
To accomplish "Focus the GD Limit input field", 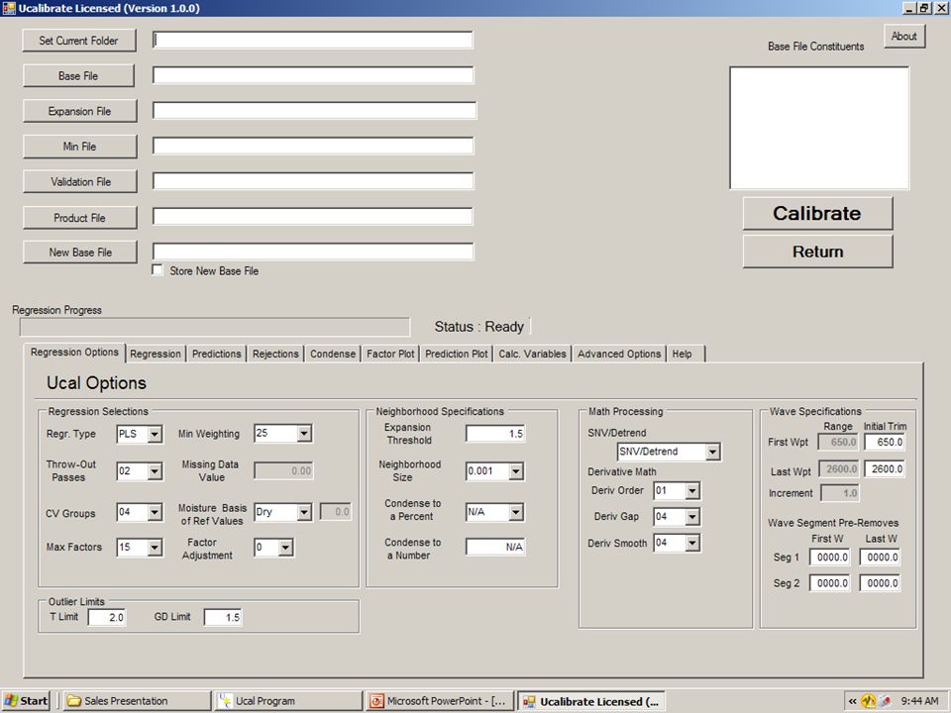I will (223, 617).
